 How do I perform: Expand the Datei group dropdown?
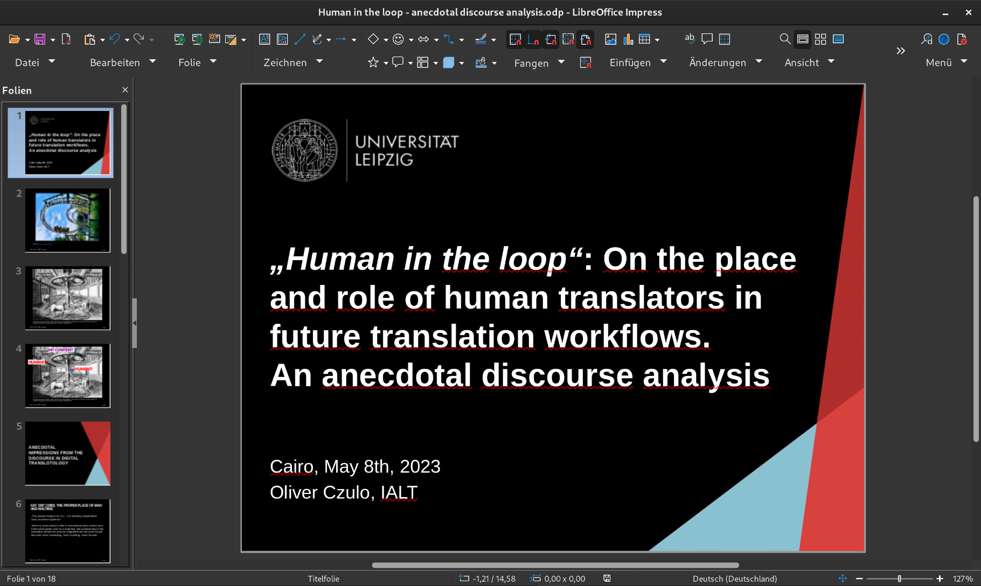pyautogui.click(x=52, y=62)
